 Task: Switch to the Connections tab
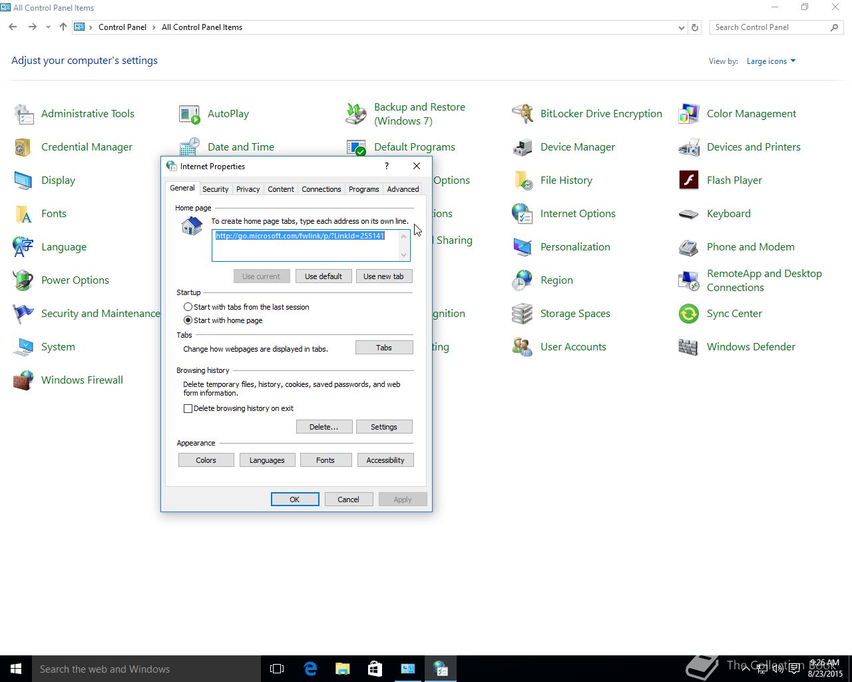(x=321, y=189)
